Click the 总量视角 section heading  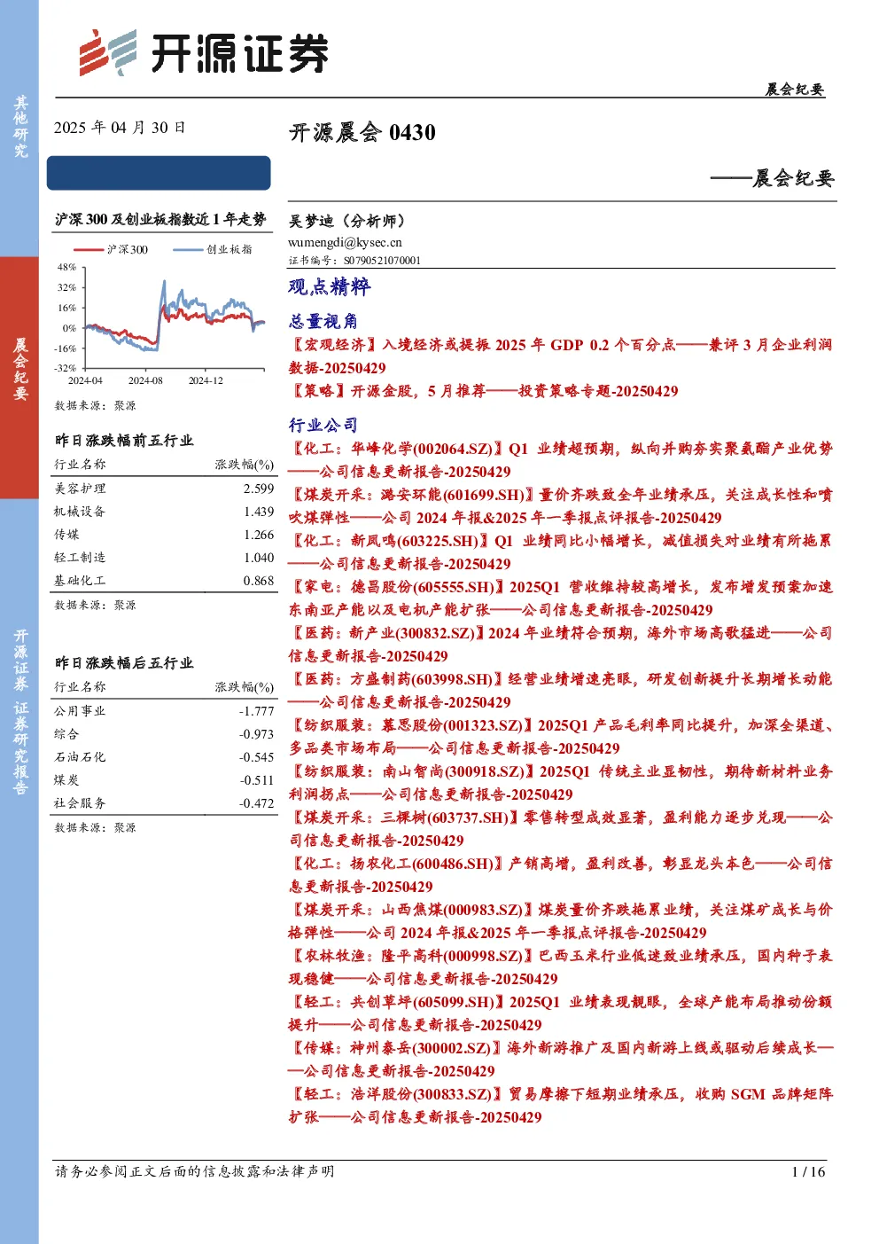tap(323, 321)
